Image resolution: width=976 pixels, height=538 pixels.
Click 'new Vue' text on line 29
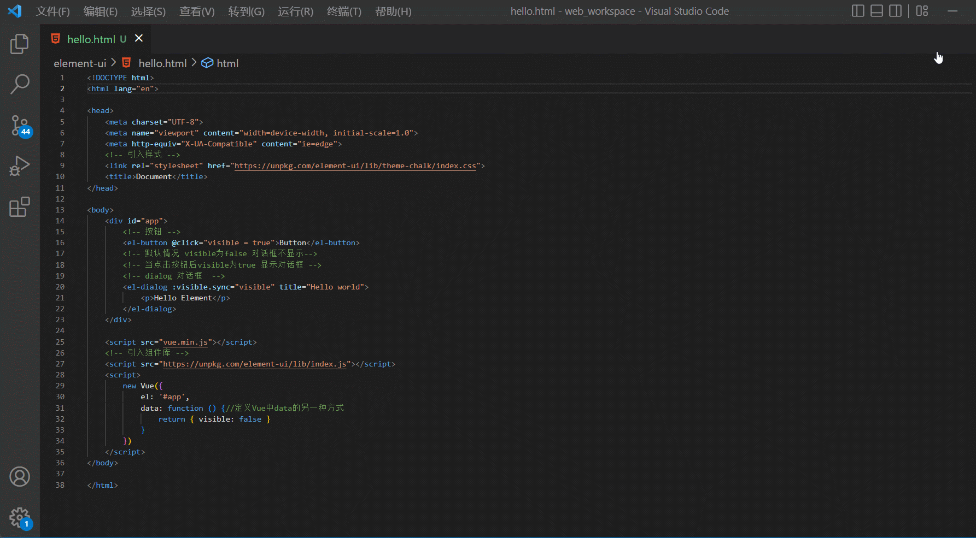[x=138, y=386]
